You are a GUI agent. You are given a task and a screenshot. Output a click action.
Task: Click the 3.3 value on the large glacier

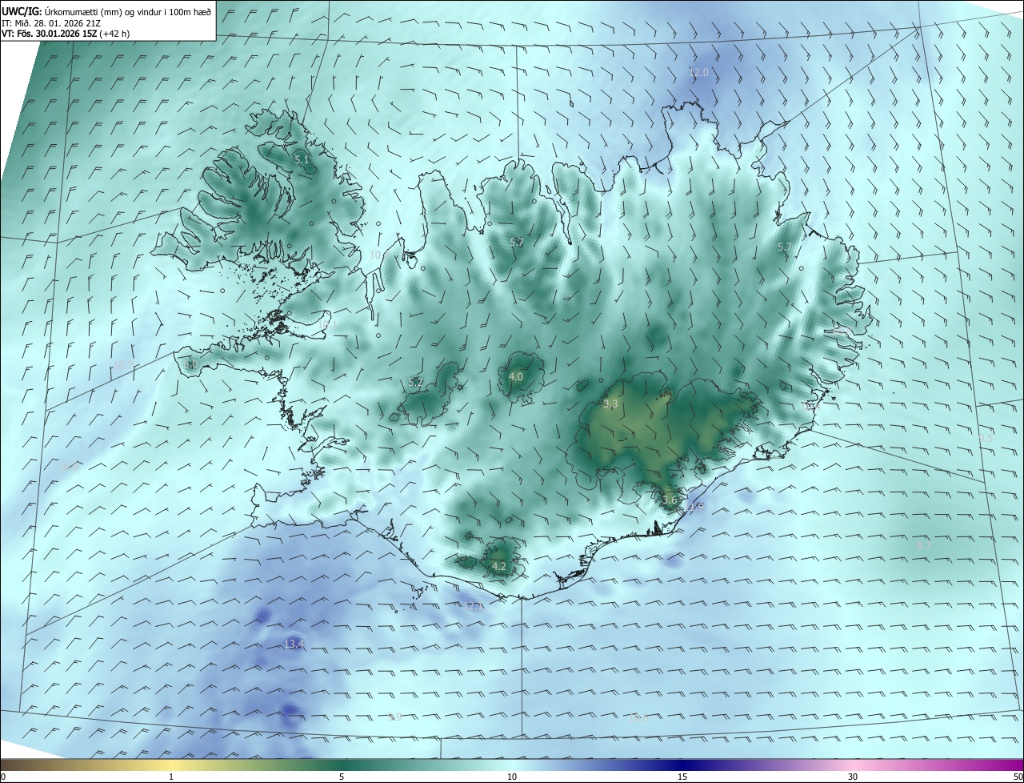(x=610, y=404)
